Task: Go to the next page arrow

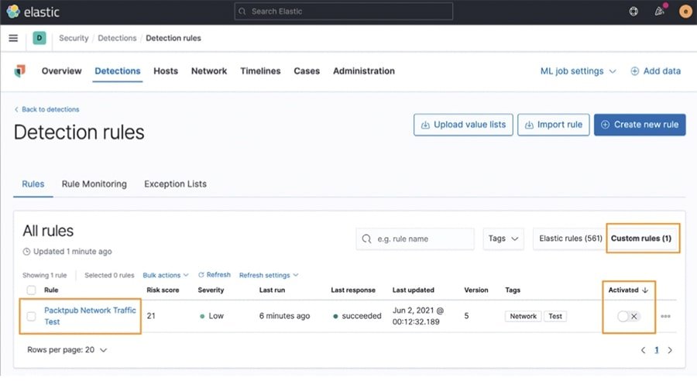Action: pos(670,350)
